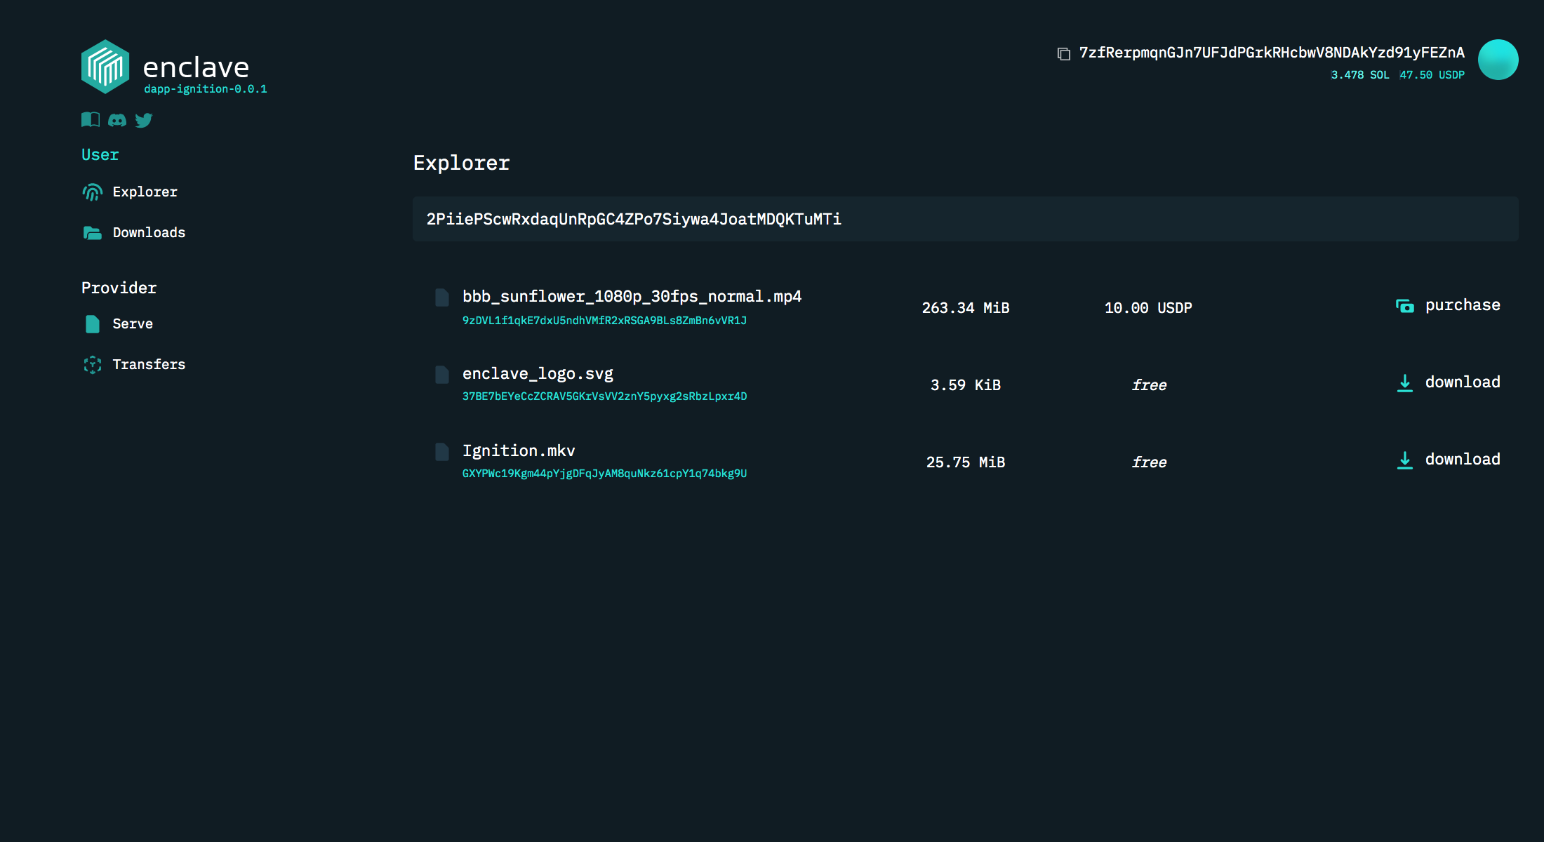Click the explorer address input field
The width and height of the screenshot is (1544, 842).
(x=965, y=219)
